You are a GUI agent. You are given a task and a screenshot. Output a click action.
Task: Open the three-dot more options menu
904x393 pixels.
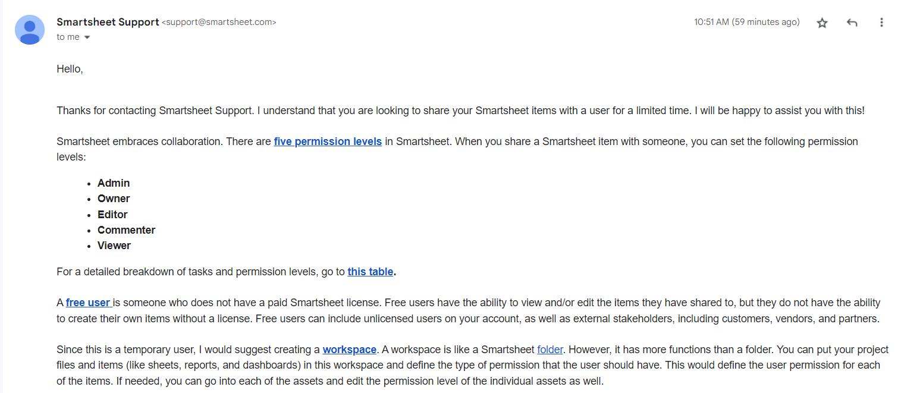coord(882,22)
